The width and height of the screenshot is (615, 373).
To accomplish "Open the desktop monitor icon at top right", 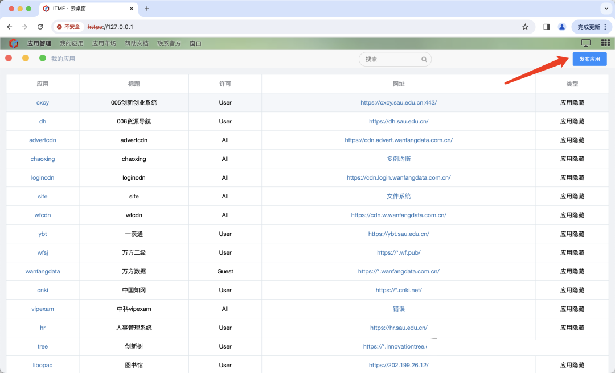I will click(x=585, y=43).
